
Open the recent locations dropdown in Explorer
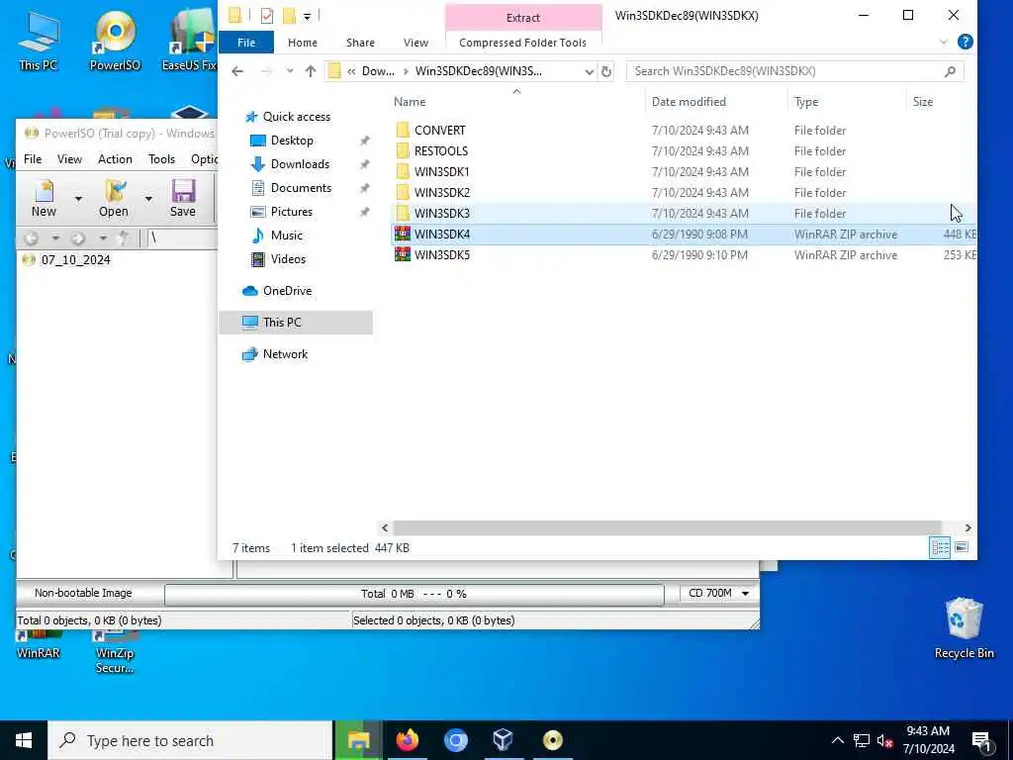[x=290, y=71]
